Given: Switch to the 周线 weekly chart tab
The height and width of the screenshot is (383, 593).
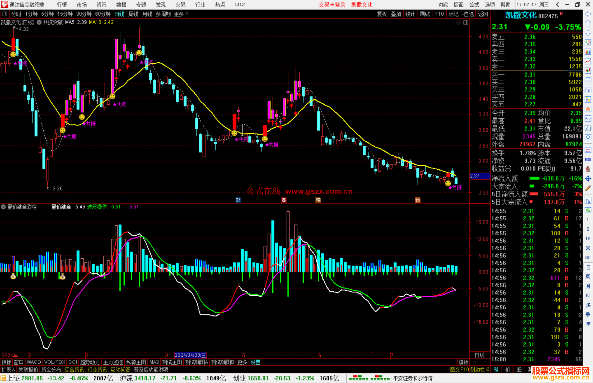Looking at the screenshot, I should click(133, 14).
